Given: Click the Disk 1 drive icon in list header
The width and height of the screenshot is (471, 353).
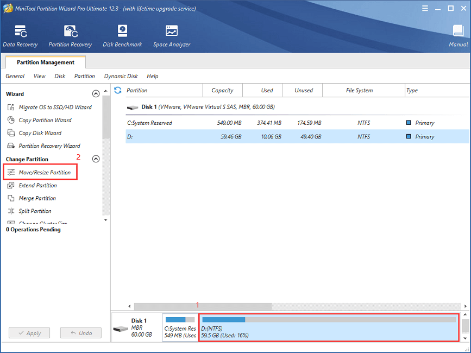Looking at the screenshot, I should (x=133, y=107).
